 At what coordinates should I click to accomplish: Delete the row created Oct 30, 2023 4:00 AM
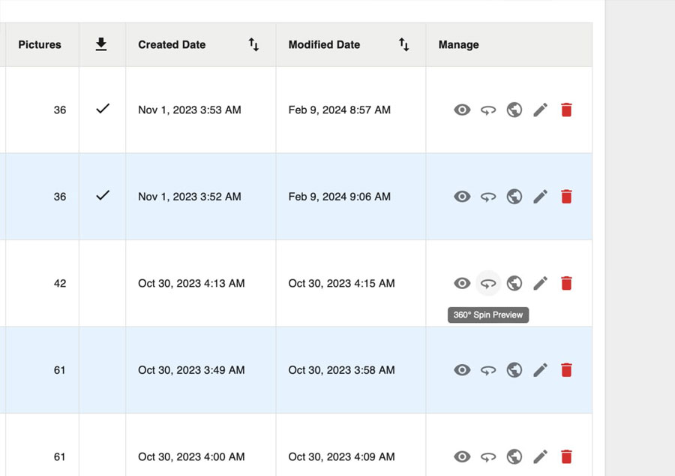566,456
